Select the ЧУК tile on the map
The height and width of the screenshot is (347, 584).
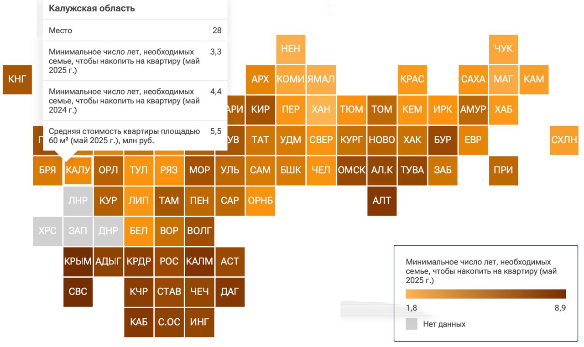[504, 49]
